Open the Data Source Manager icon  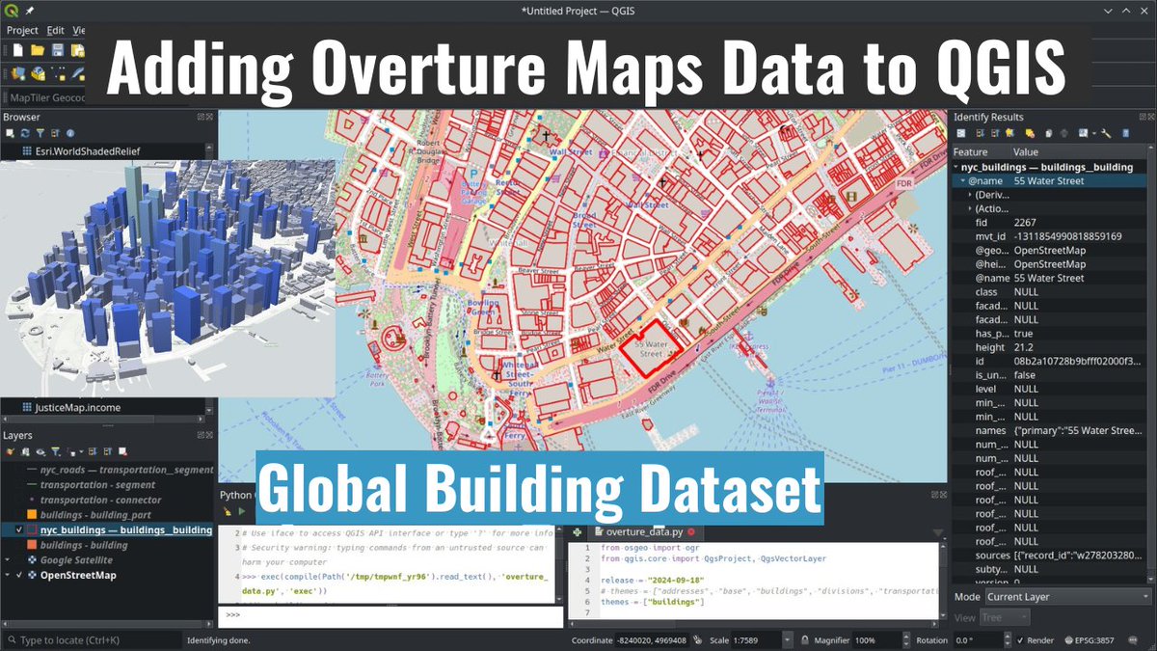[x=16, y=73]
